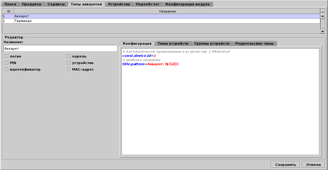Screen dimensions: 328x170
Task: Click the Сохранить button
Action: [x=285, y=165]
